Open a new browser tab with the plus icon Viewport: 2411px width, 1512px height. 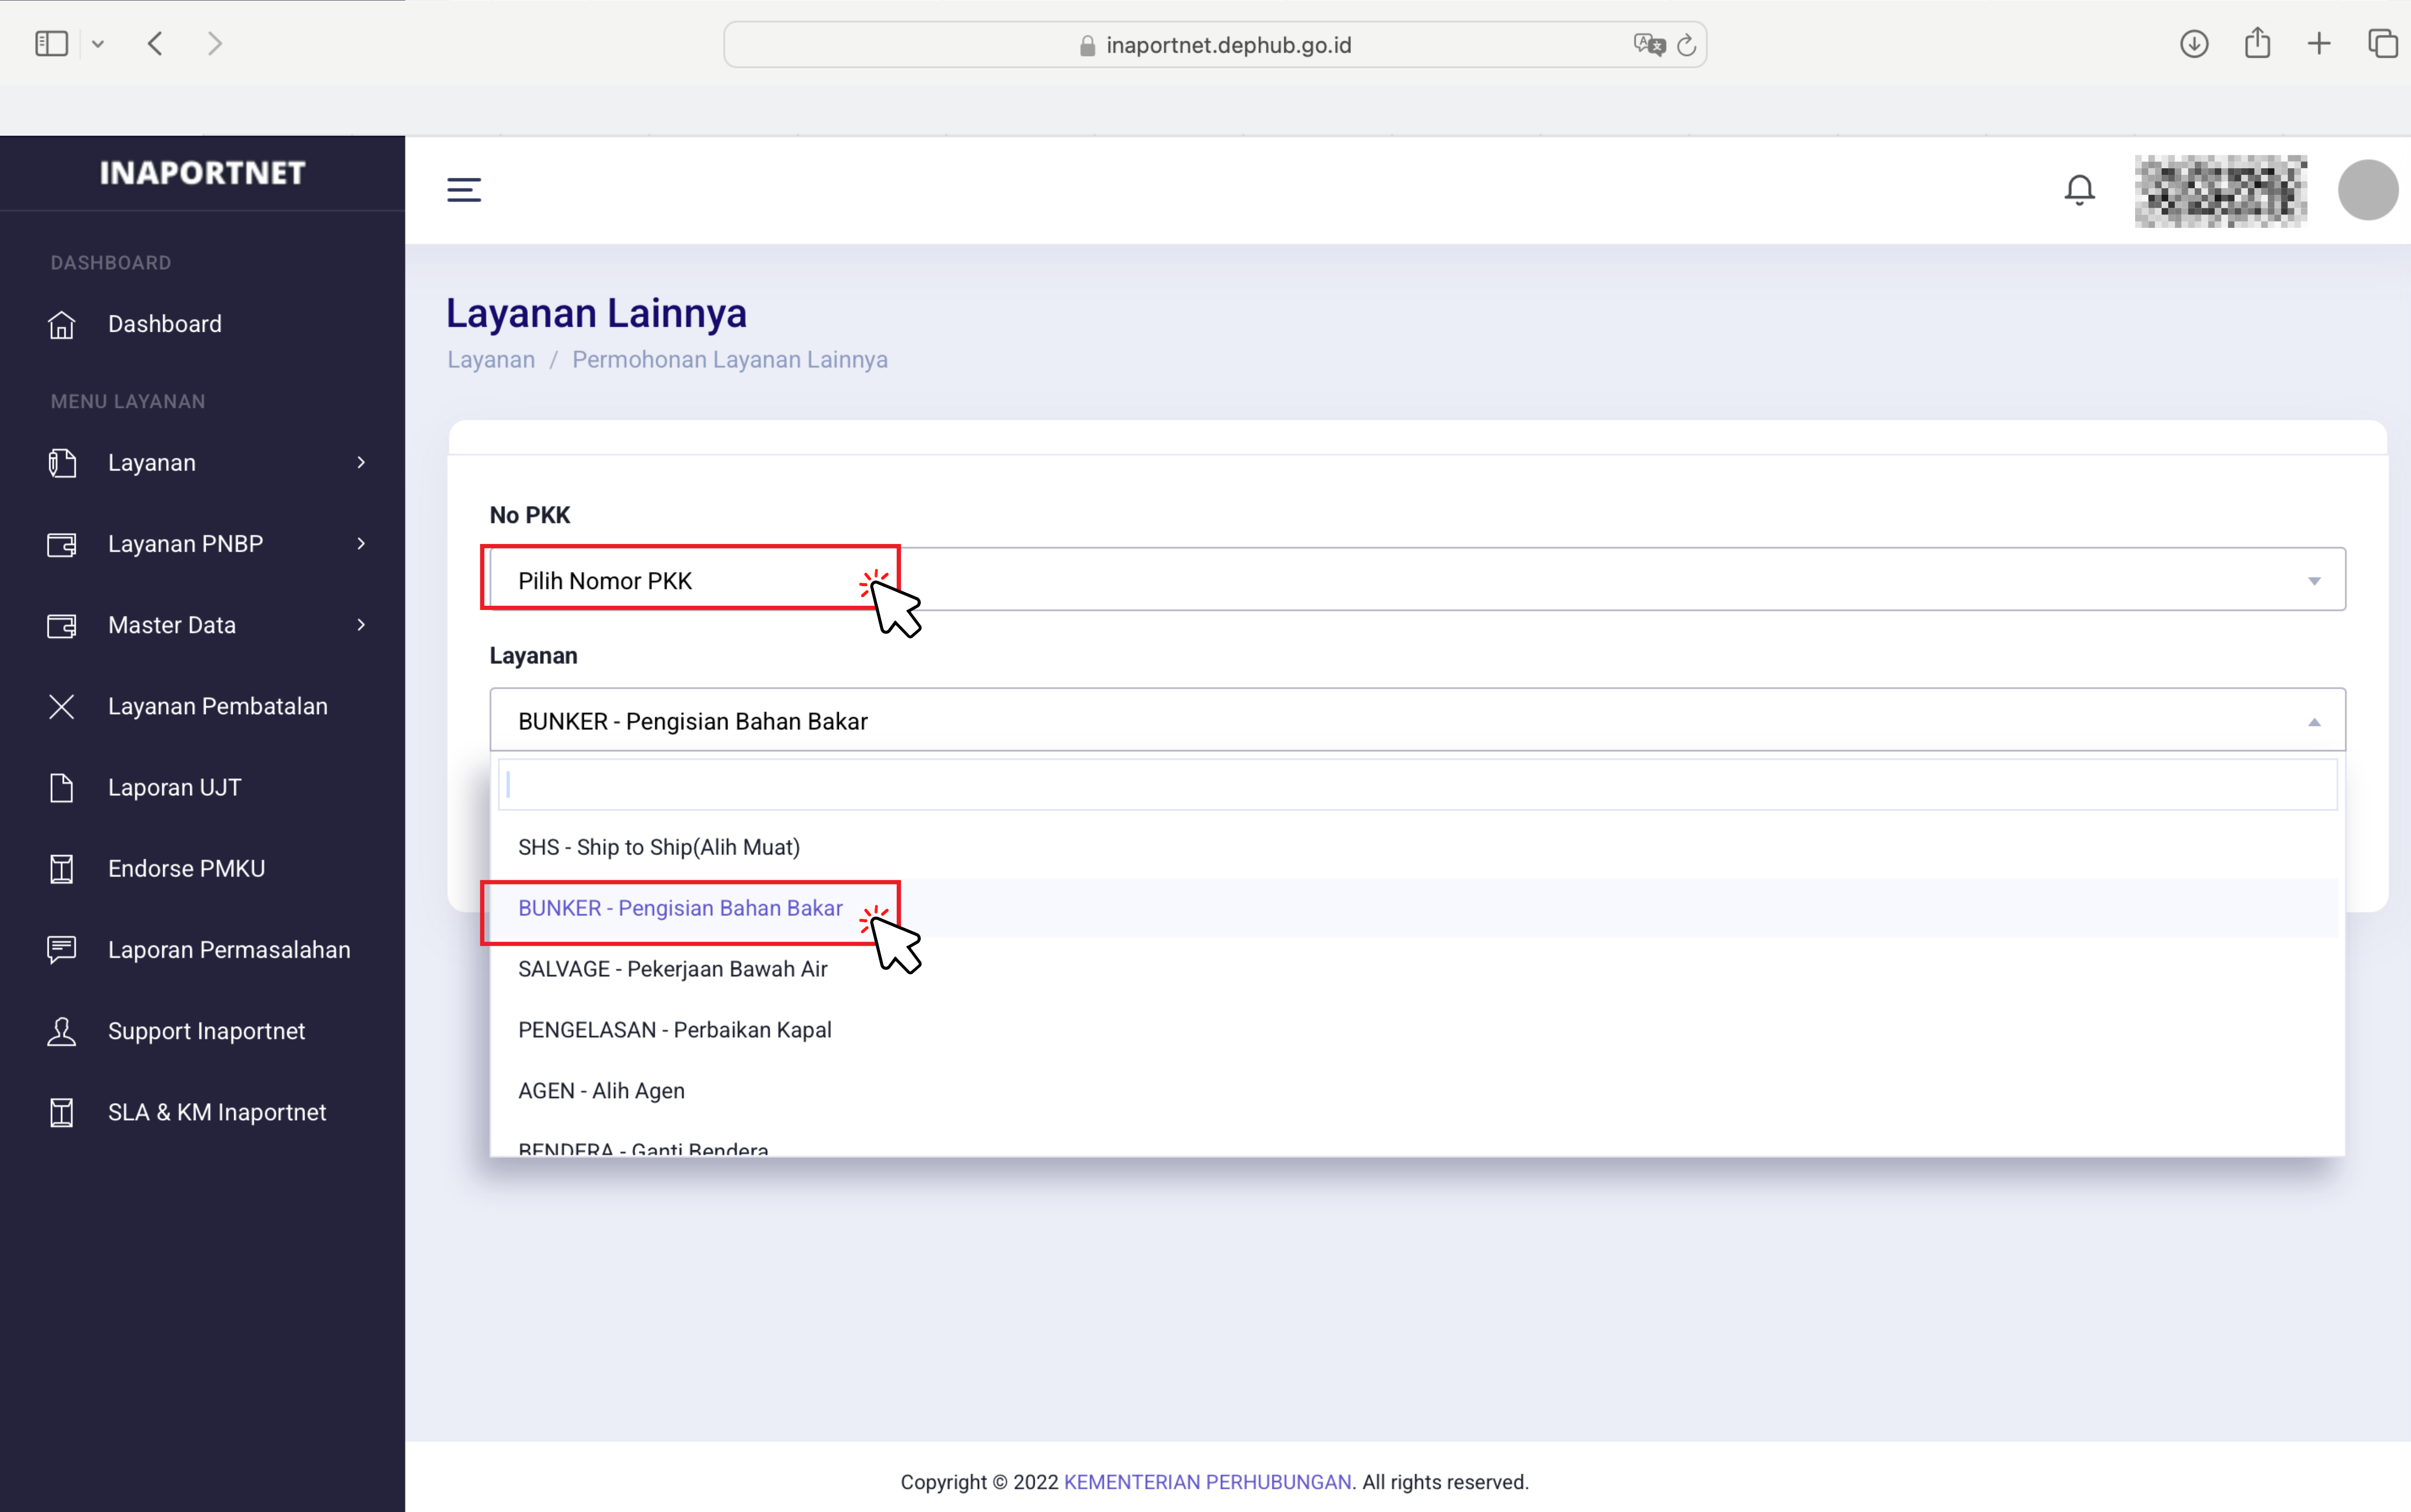2319,44
